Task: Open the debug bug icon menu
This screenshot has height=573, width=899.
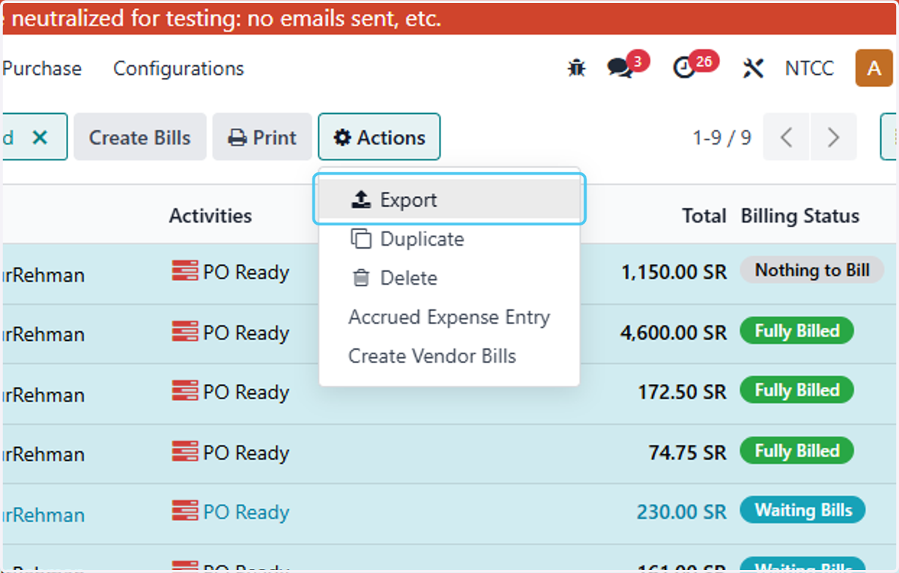Action: pyautogui.click(x=576, y=69)
